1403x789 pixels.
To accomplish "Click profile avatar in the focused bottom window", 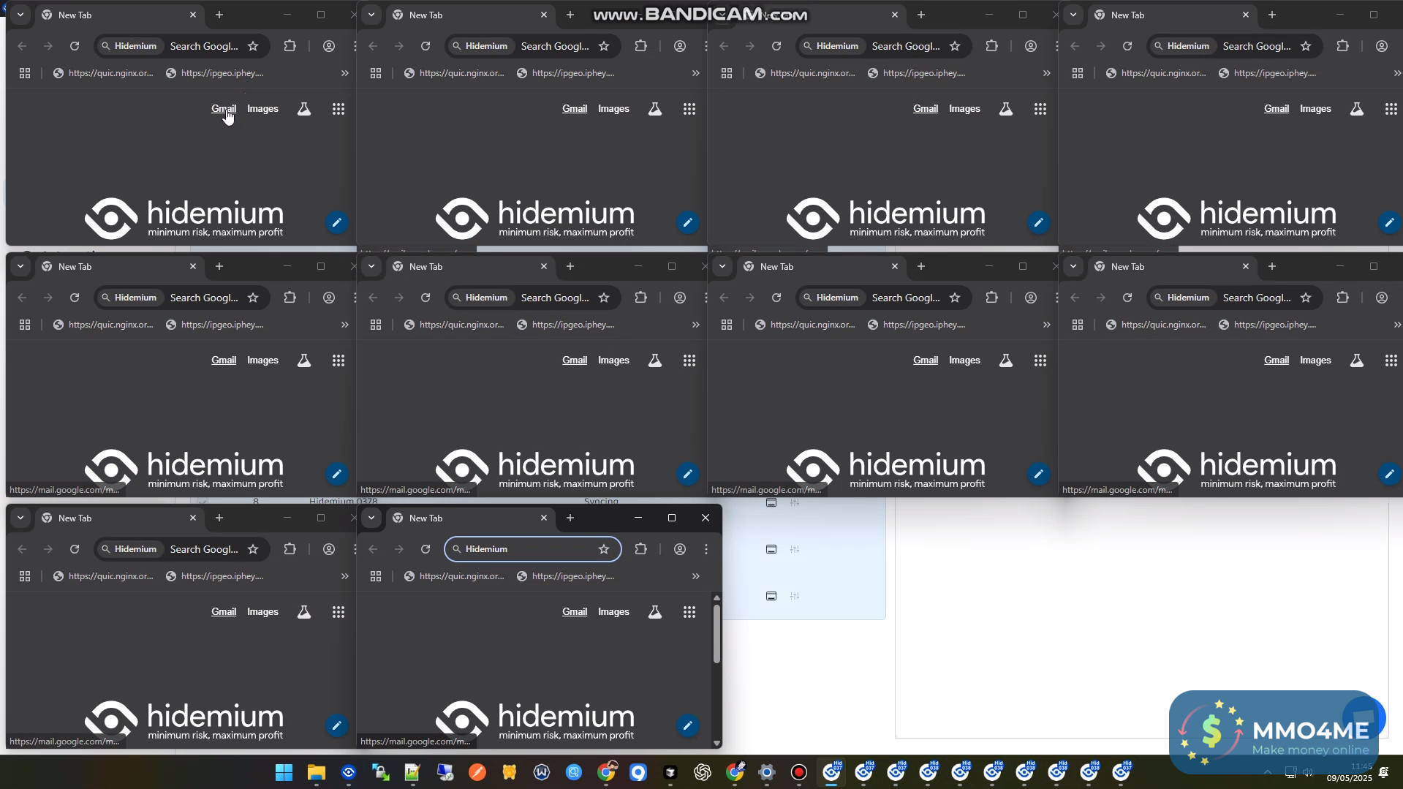I will [x=680, y=549].
